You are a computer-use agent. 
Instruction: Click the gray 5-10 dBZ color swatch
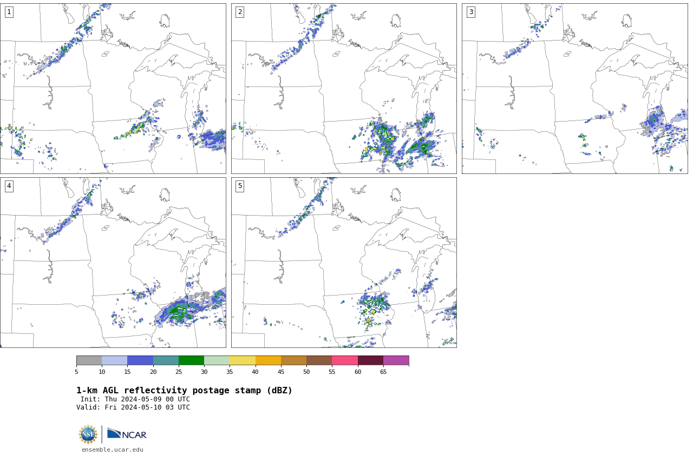(89, 360)
